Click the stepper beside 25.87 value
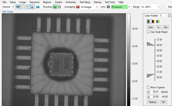172x106 pixels. tap(149, 92)
